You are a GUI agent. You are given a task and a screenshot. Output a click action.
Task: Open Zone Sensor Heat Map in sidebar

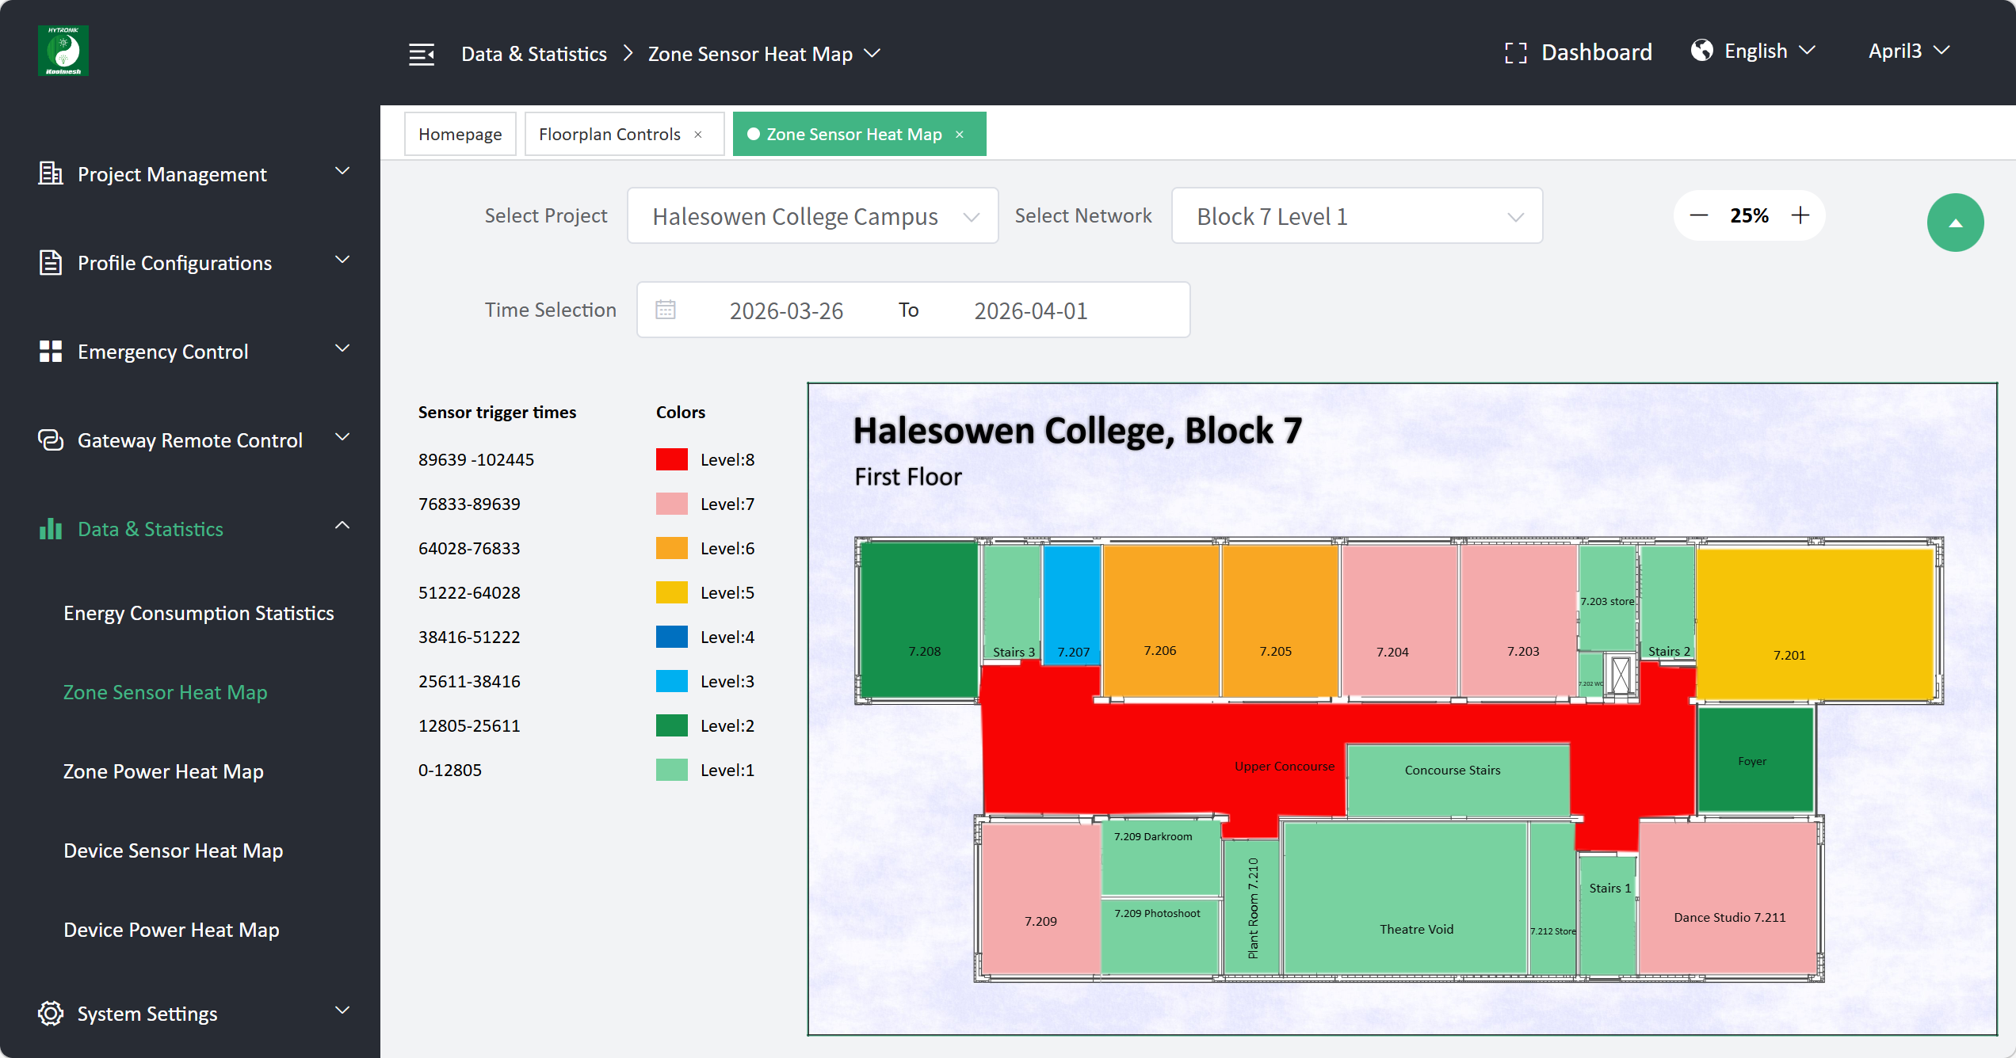[166, 692]
